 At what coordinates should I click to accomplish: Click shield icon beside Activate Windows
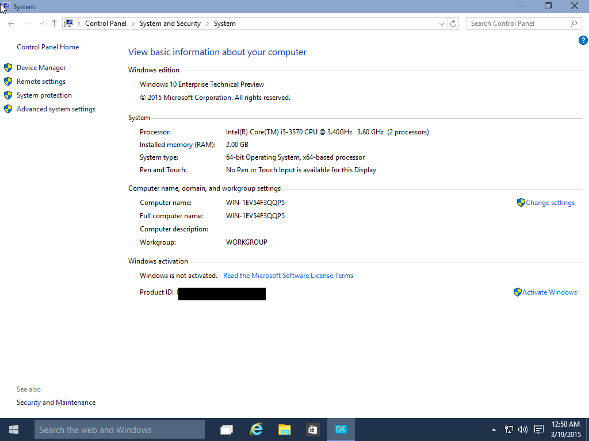point(517,292)
